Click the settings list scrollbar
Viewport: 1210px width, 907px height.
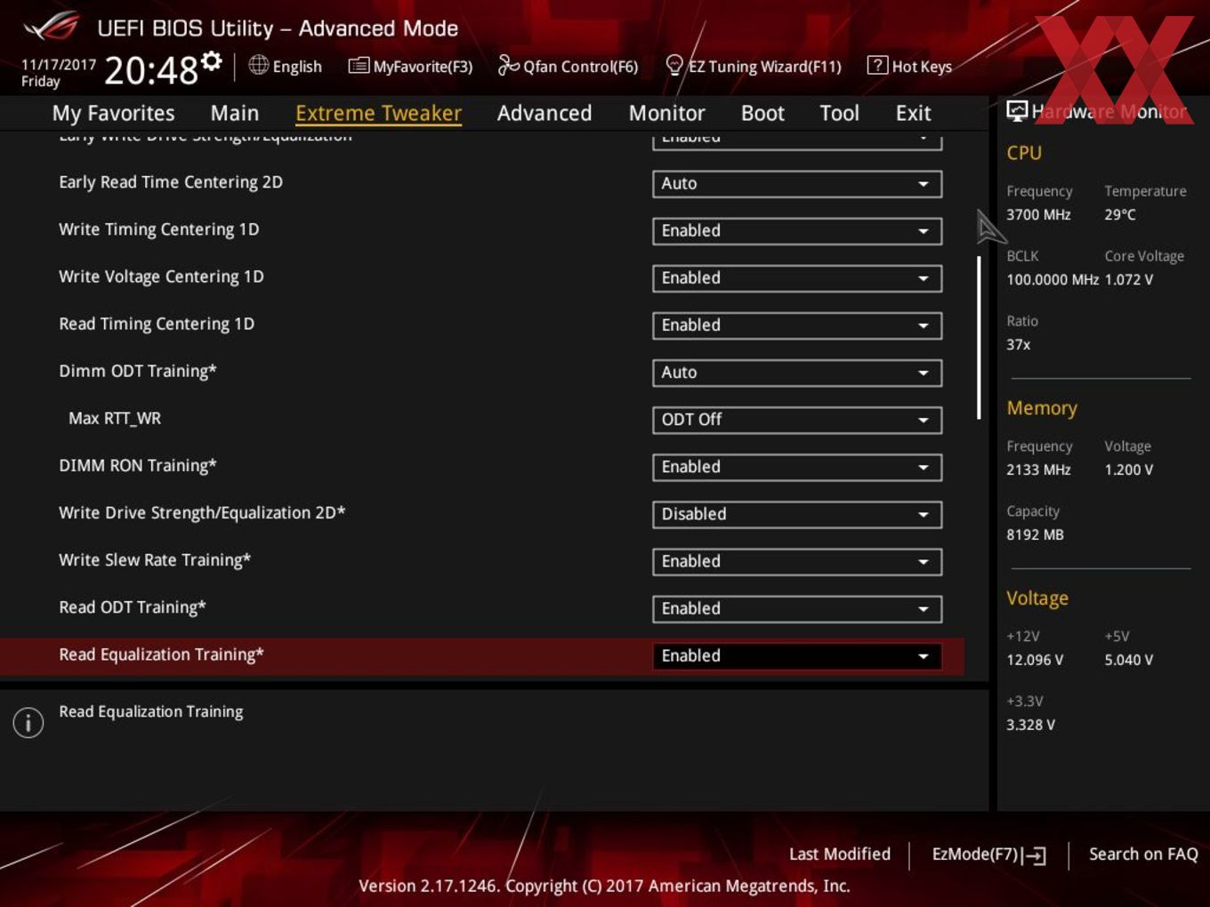pyautogui.click(x=979, y=338)
